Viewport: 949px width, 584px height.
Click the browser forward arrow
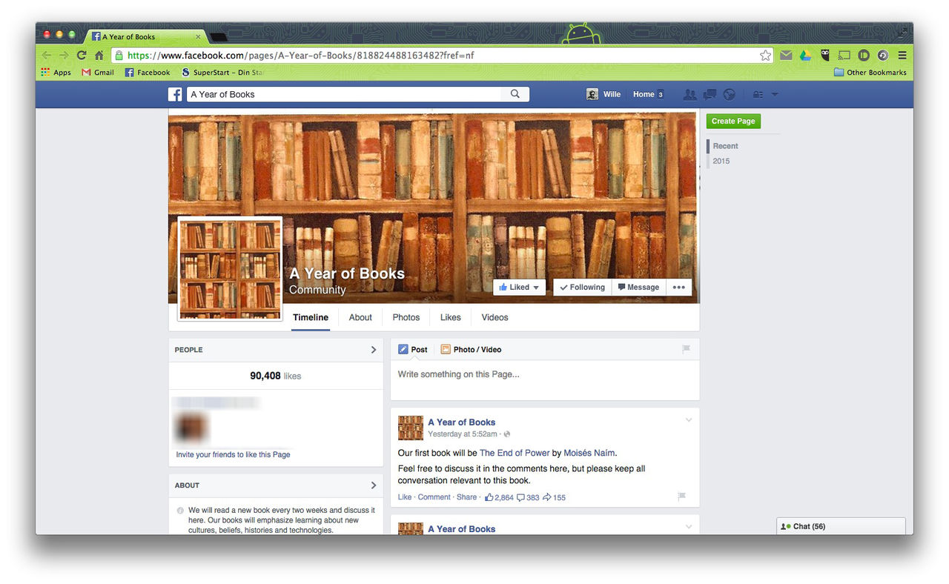(64, 56)
